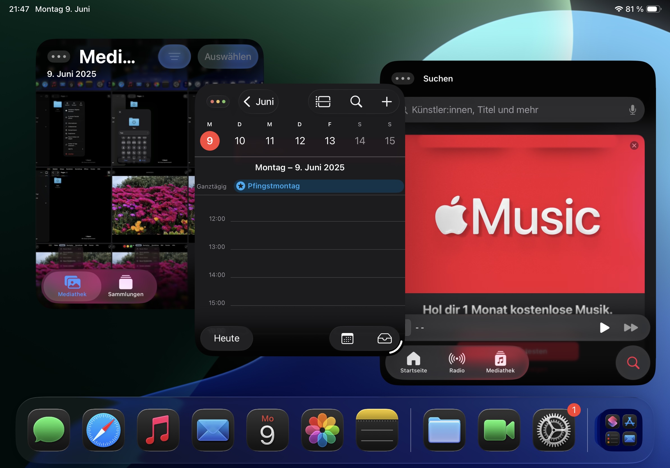Image resolution: width=670 pixels, height=468 pixels.
Task: Select Mediathek tab in Photos
Action: click(x=72, y=286)
